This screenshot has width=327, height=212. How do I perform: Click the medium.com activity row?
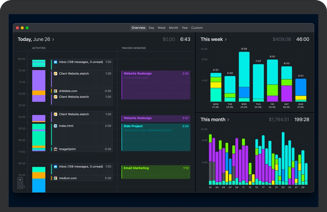coord(81,178)
